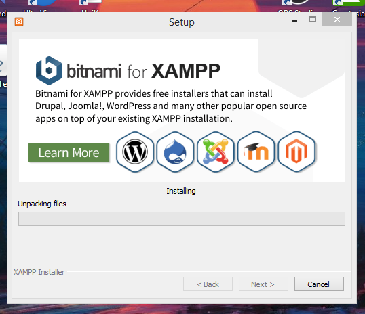Click the disabled Next > button
Screen dimensions: 365x314
[263, 284]
